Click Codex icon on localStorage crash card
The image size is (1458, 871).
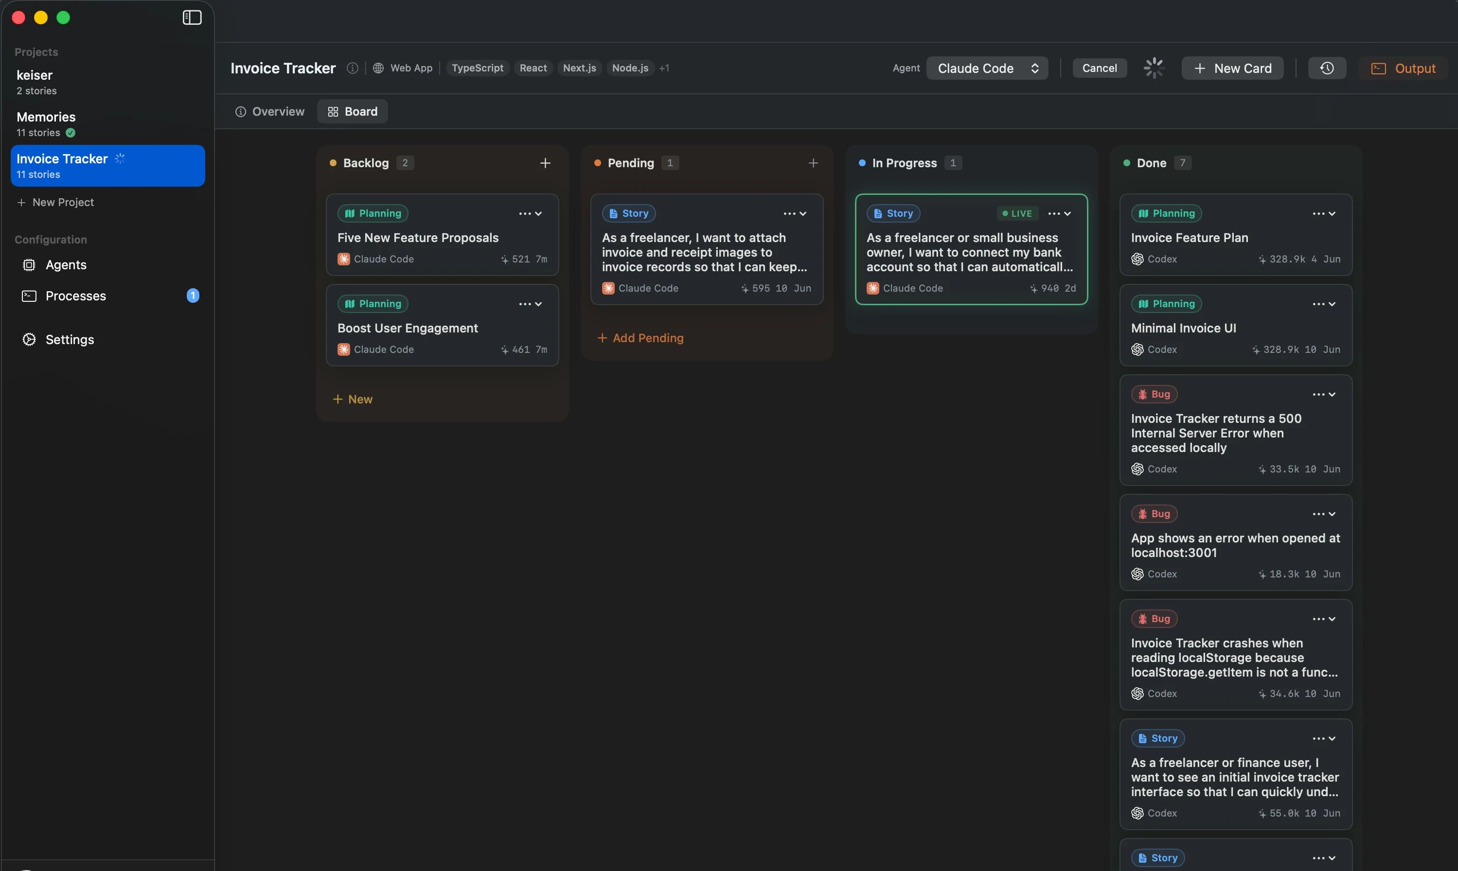point(1138,694)
